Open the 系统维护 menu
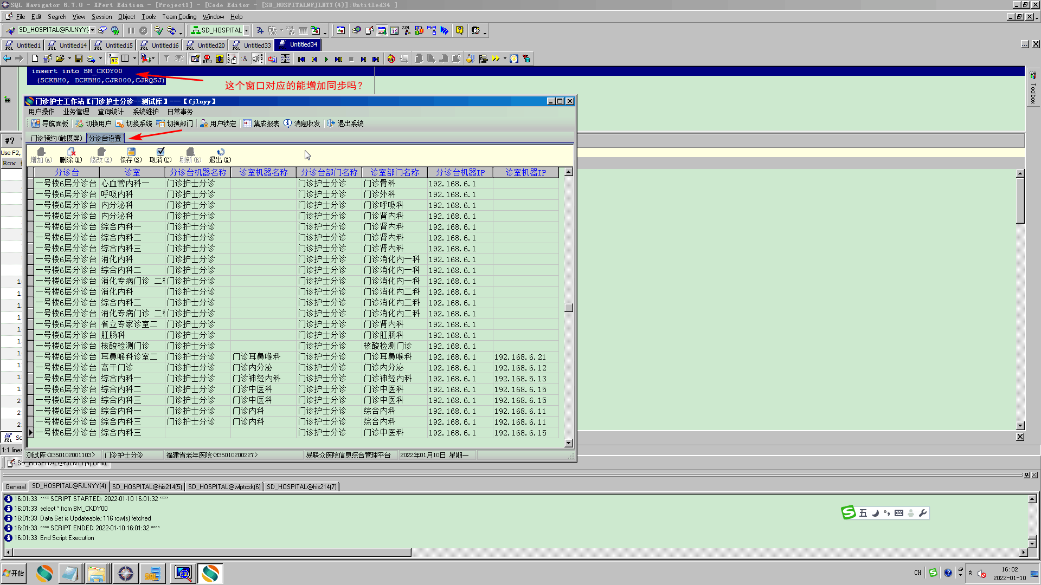 click(x=146, y=112)
